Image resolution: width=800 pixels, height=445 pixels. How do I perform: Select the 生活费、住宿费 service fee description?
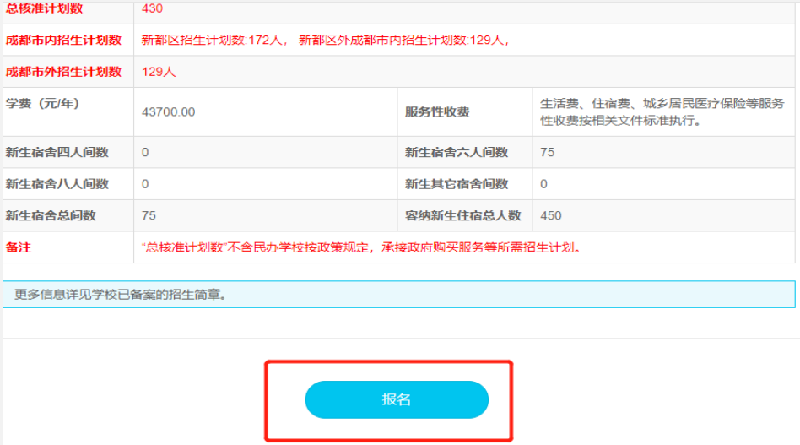662,111
